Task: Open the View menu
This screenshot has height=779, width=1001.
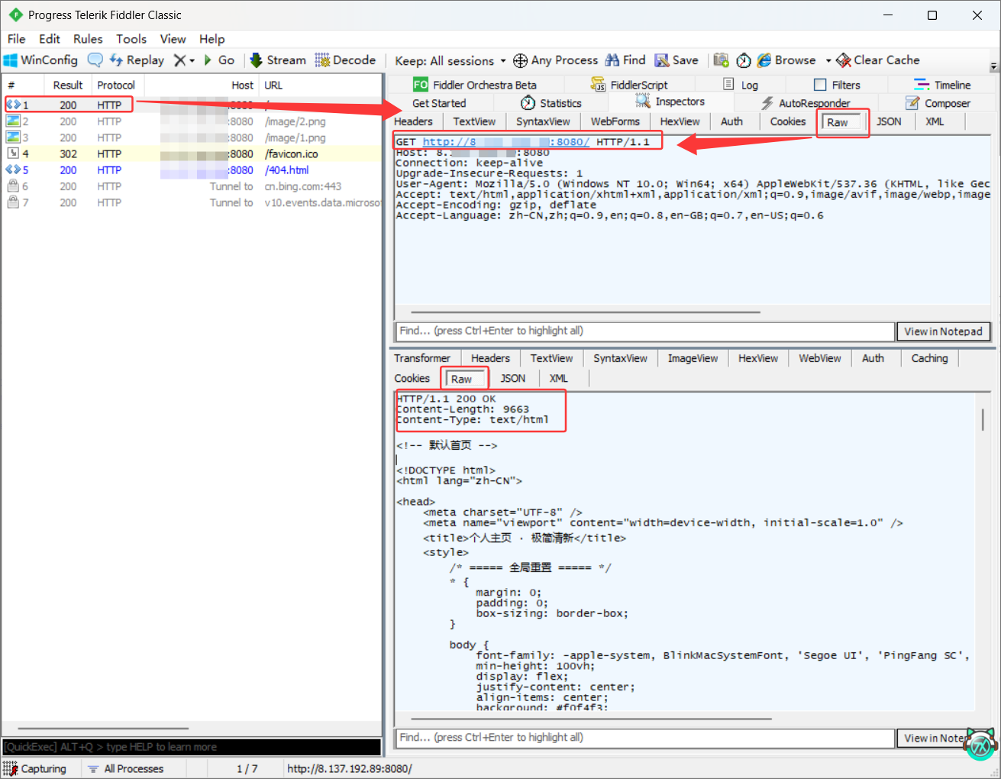Action: click(x=173, y=39)
